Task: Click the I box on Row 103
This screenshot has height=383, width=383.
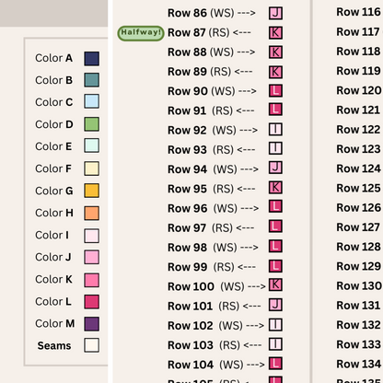Action: tap(275, 344)
